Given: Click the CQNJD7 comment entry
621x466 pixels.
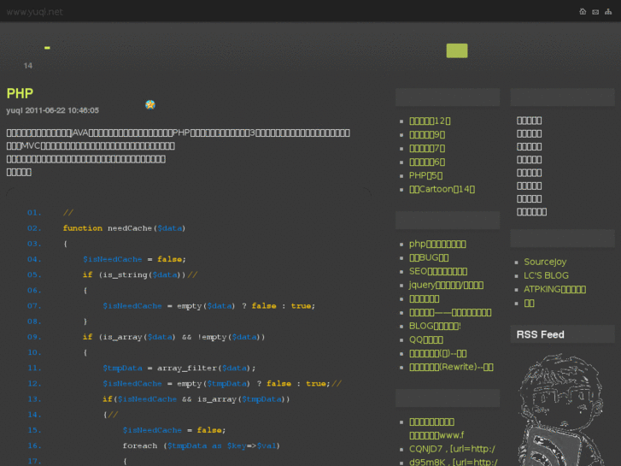Looking at the screenshot, I should pos(452,449).
